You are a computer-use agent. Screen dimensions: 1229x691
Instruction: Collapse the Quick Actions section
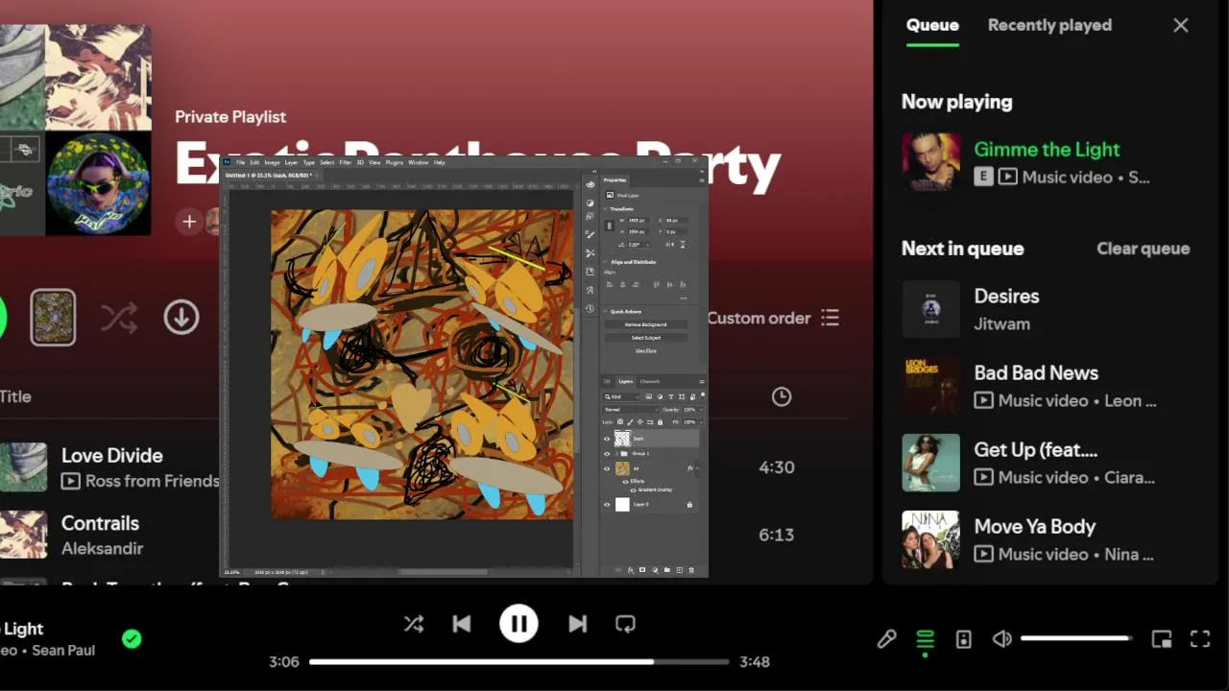click(x=606, y=312)
